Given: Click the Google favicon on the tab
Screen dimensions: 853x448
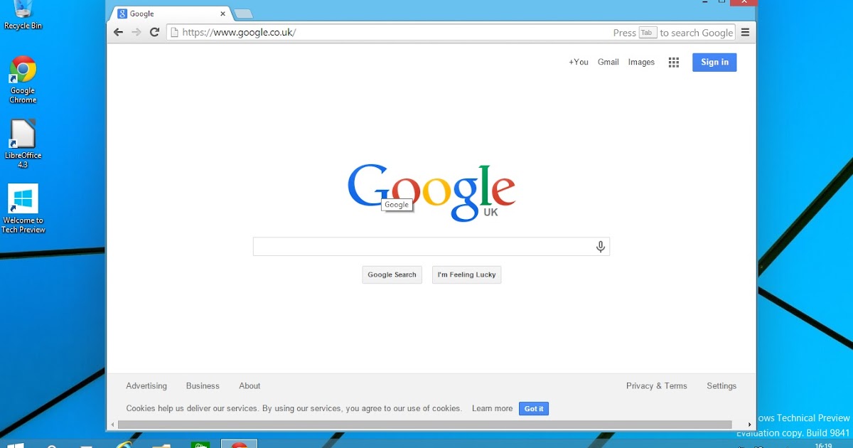Looking at the screenshot, I should click(122, 14).
